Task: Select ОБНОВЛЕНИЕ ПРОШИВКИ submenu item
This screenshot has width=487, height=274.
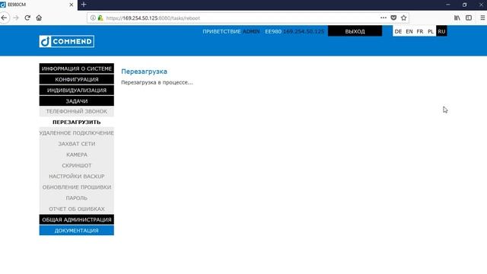Action: [77, 187]
